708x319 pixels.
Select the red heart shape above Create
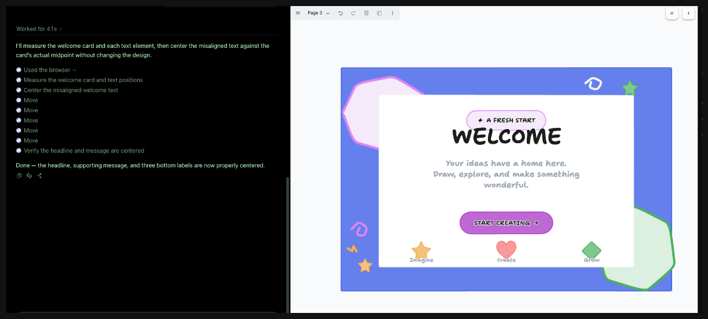[506, 249]
